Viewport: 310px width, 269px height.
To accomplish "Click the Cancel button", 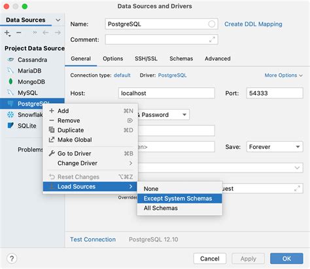I will 210,259.
